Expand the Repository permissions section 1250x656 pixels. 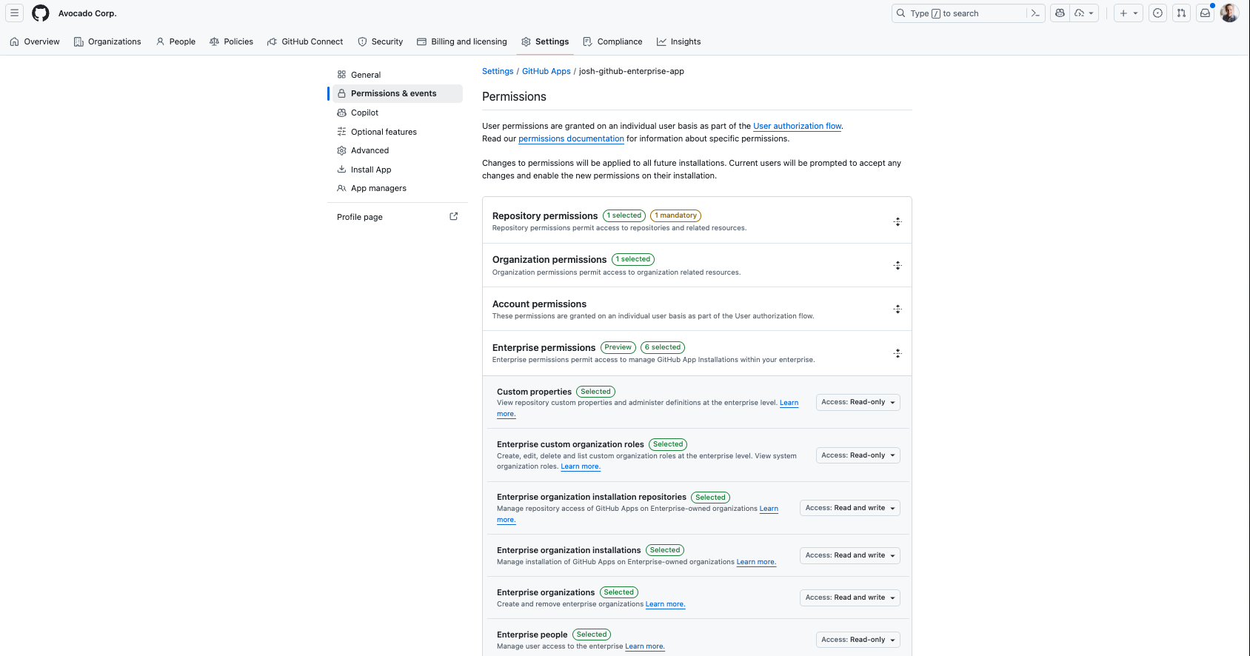tap(898, 221)
